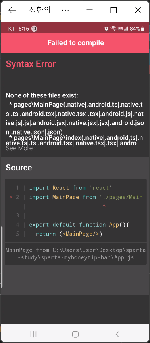Viewport: 150px width, 343px height.
Task: Tap the Failed to compile banner
Action: (x=75, y=43)
